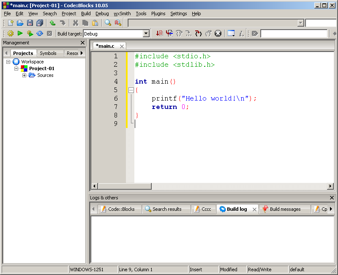Expand the Sources folder node

click(x=24, y=75)
